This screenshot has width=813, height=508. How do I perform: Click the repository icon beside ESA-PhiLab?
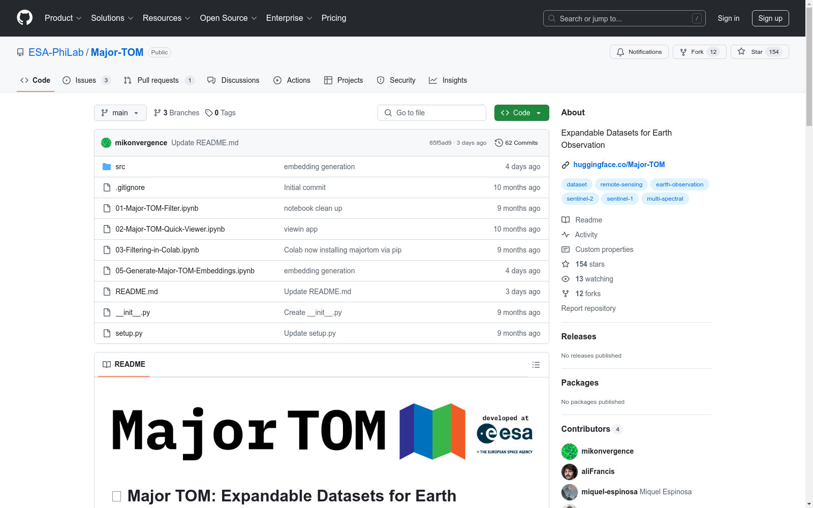click(20, 52)
